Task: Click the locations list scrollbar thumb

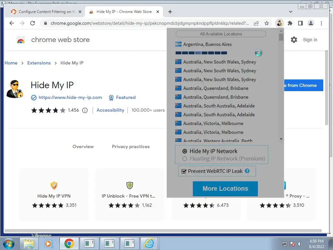Action: 281,37
